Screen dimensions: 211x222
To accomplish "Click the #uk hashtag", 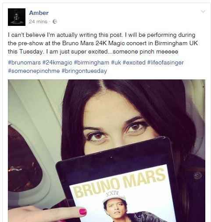I will click(116, 63).
